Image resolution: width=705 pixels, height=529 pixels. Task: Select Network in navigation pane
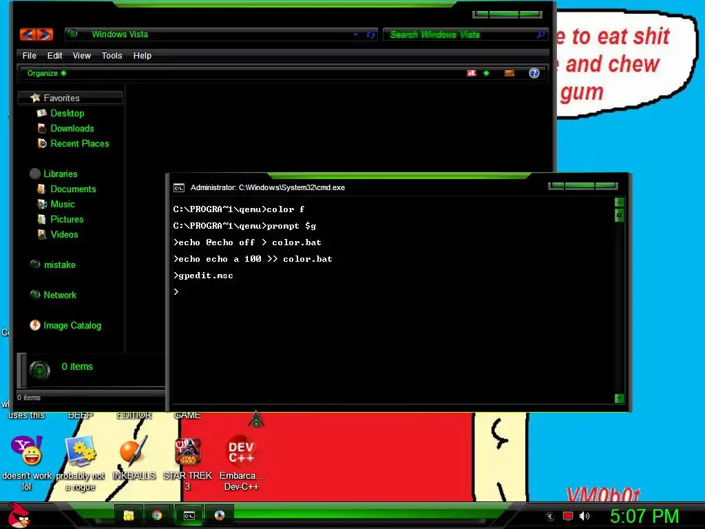pos(60,295)
